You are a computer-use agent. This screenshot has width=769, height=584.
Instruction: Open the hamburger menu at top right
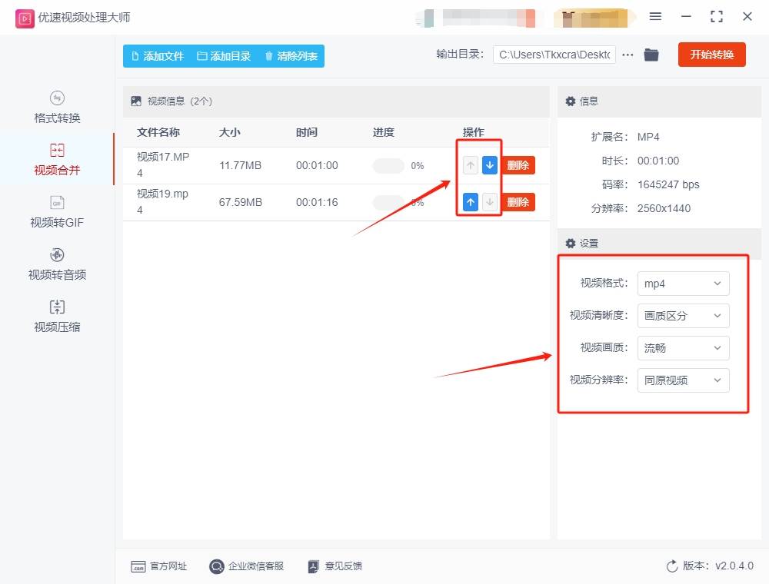(x=656, y=15)
